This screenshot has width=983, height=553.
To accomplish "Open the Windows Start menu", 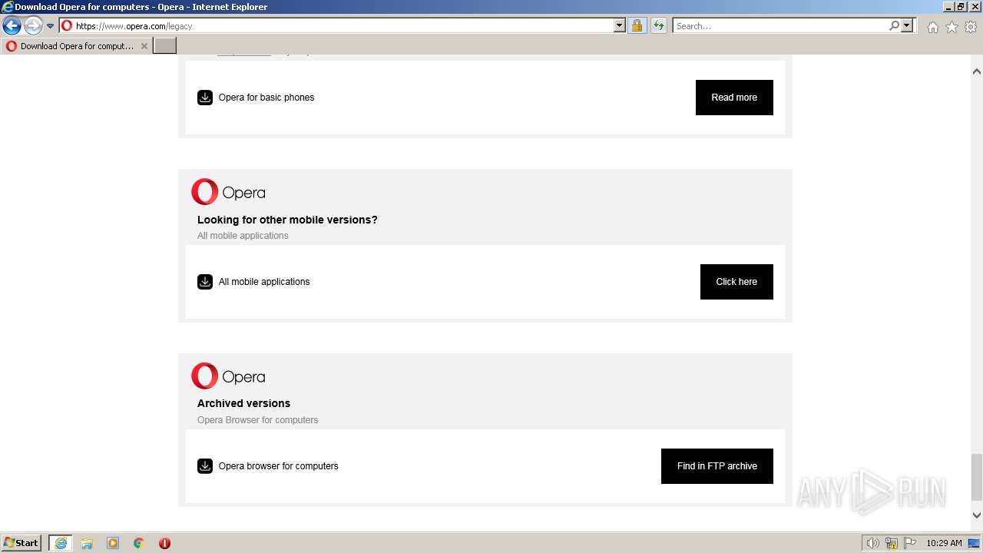I will tap(22, 543).
